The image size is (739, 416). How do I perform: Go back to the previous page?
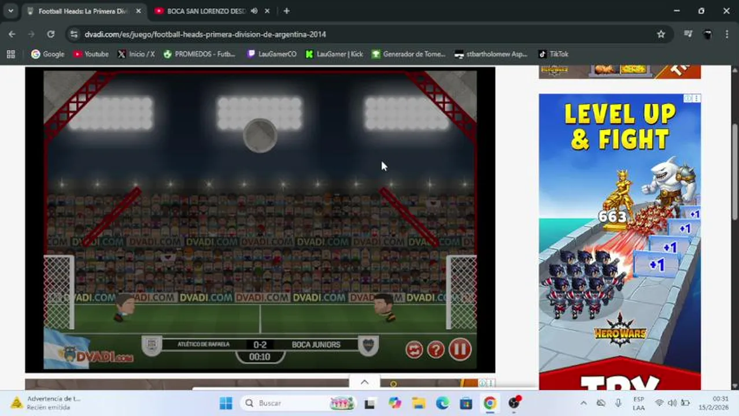click(x=12, y=34)
